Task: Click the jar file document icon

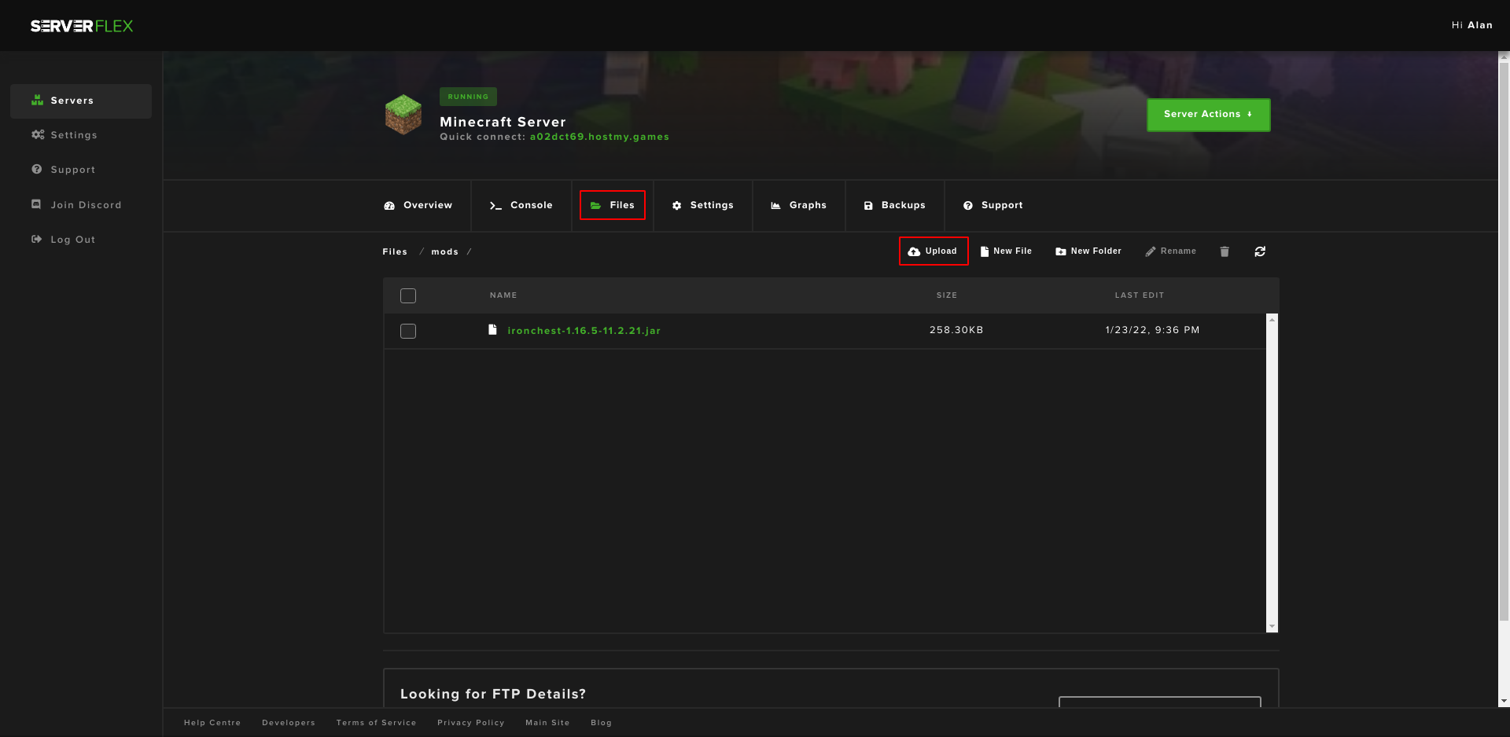Action: click(492, 330)
